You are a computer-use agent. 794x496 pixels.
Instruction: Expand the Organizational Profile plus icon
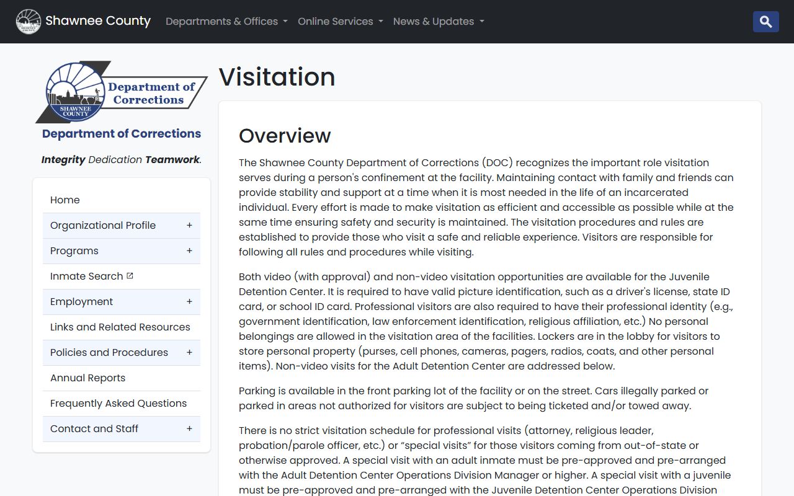(189, 225)
